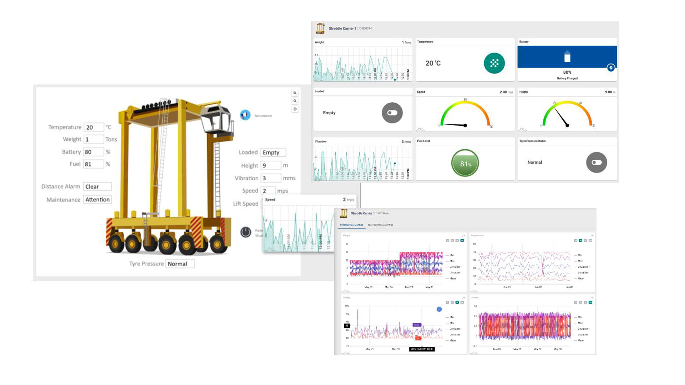The image size is (685, 385).
Task: Select the Streaming Analytics tab
Action: tap(351, 225)
